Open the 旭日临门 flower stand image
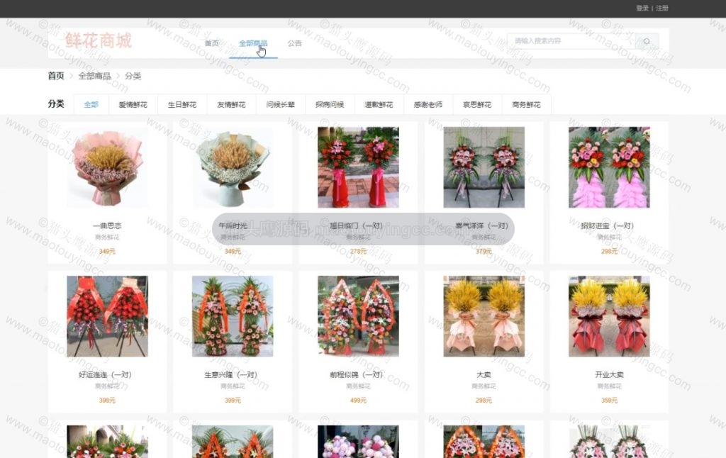Image resolution: width=726 pixels, height=458 pixels. tap(358, 167)
